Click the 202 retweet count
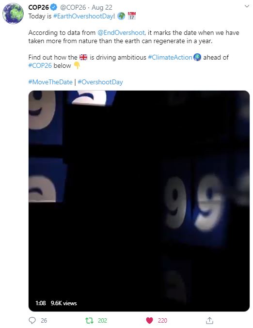Image resolution: width=253 pixels, height=328 pixels. [102, 320]
